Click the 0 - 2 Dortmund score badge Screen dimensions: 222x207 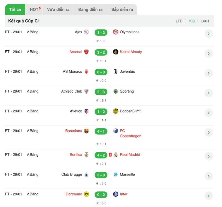pyautogui.click(x=101, y=195)
